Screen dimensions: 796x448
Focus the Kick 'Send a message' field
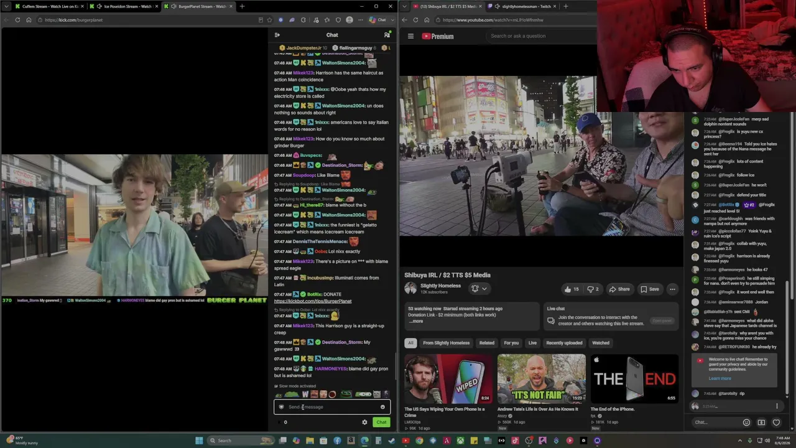[332, 407]
